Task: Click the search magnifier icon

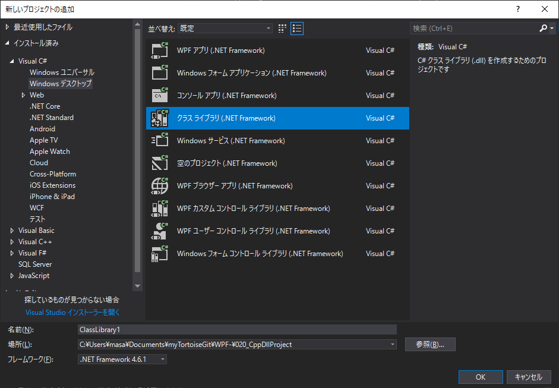Action: coord(543,28)
